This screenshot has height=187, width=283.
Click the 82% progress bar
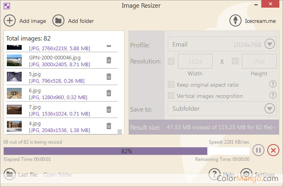coord(126,151)
